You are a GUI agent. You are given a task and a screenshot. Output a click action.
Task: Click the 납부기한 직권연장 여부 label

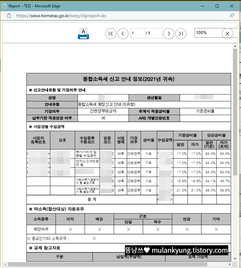(52, 118)
